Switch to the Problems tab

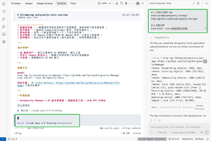click(16, 3)
